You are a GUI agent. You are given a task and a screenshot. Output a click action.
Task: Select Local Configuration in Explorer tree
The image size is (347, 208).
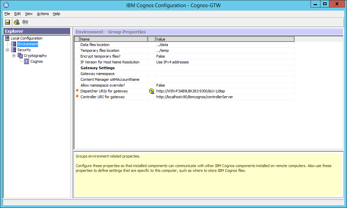point(27,38)
